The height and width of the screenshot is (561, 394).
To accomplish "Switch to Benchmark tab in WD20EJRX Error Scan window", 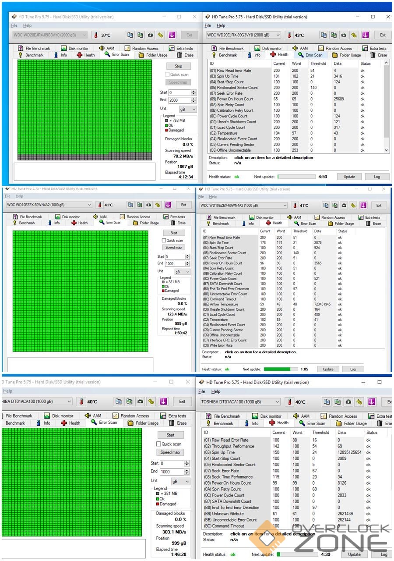I will click(x=31, y=55).
